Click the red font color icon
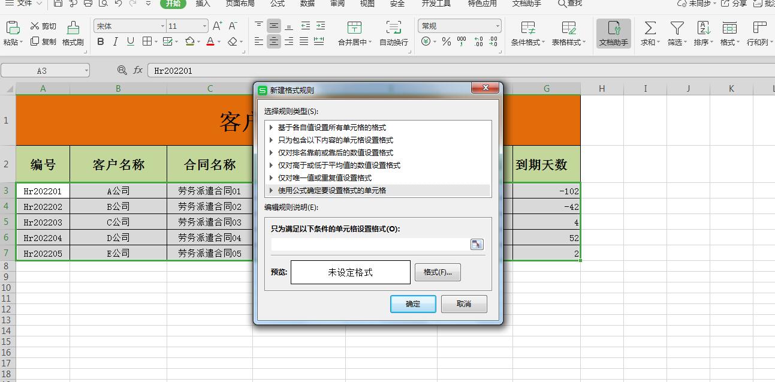This screenshot has height=382, width=775. (x=210, y=41)
